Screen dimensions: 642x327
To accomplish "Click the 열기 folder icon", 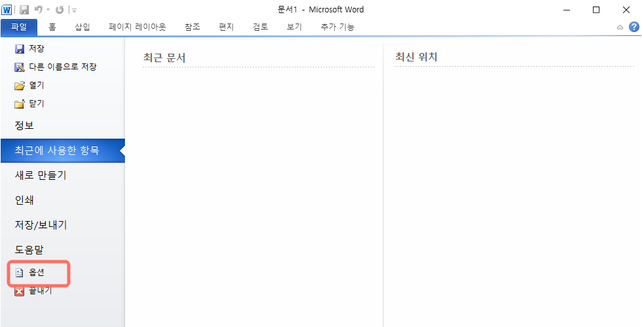I will tap(19, 86).
